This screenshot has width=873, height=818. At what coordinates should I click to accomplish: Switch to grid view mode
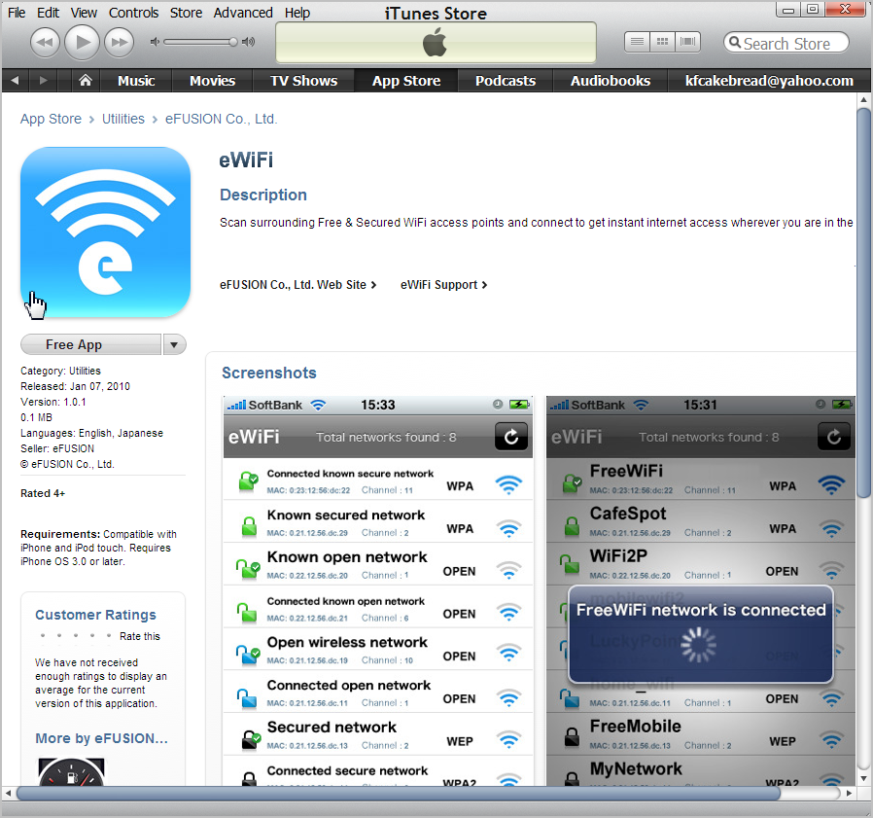click(663, 42)
